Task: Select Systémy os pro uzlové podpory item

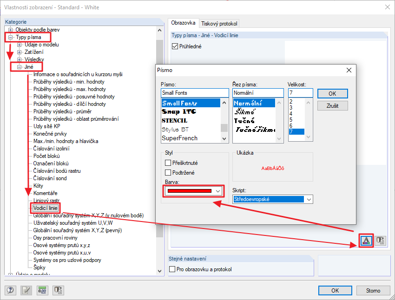Action: coord(67,260)
